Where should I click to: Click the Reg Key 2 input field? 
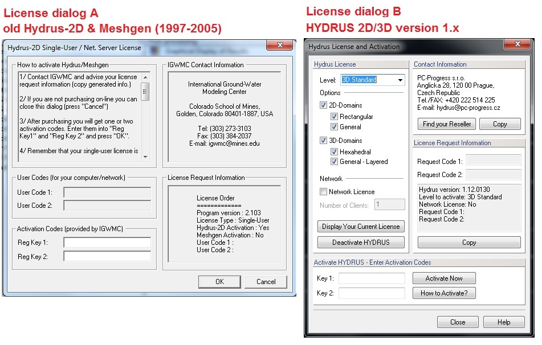coord(107,256)
